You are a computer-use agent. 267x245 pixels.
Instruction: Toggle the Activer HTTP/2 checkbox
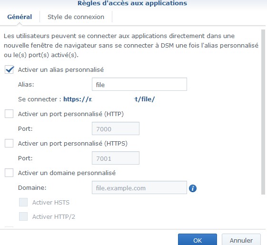pyautogui.click(x=23, y=216)
